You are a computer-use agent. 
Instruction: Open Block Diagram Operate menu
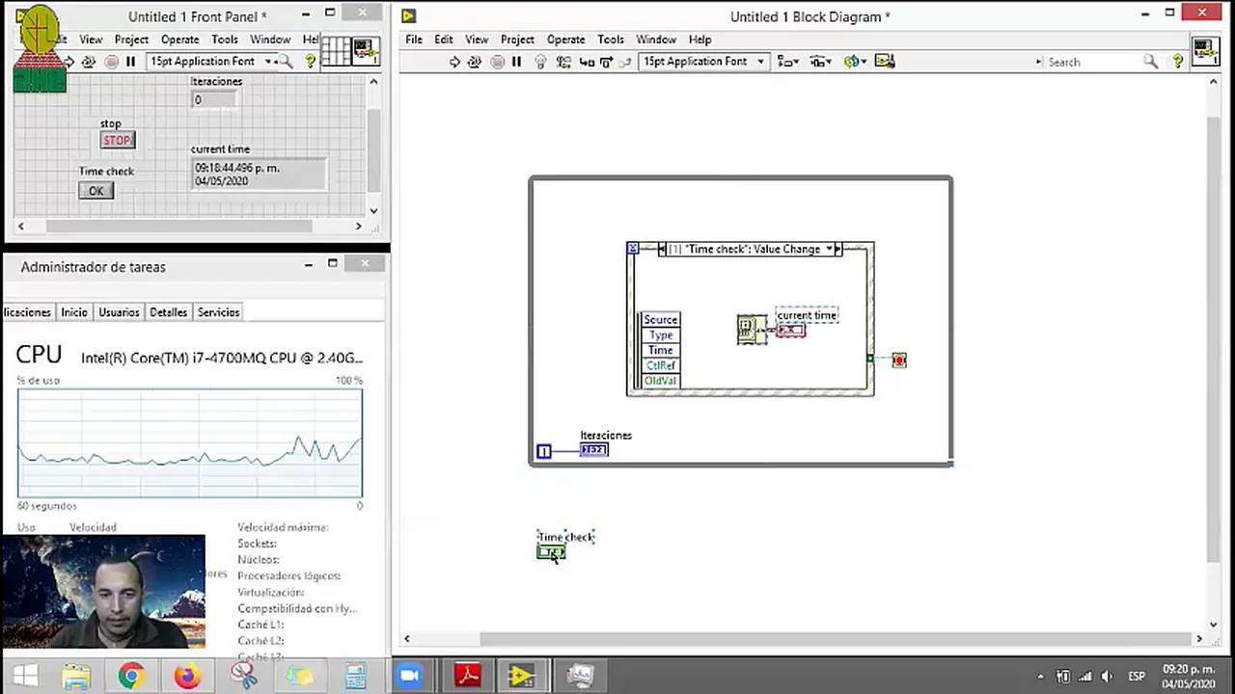[x=565, y=40]
